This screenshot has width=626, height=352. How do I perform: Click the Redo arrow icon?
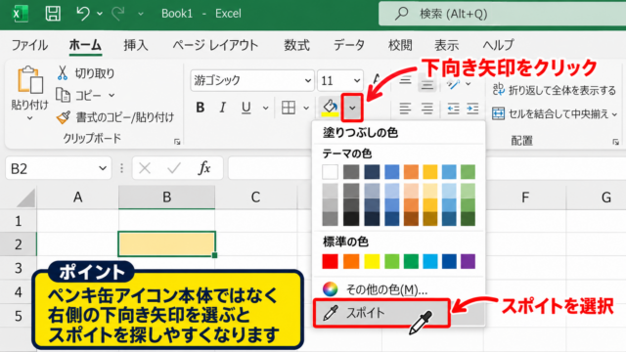(117, 13)
